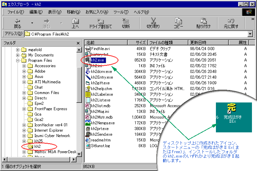
Task: Open the お気に入り (Favorites) menu
Action: (97, 12)
